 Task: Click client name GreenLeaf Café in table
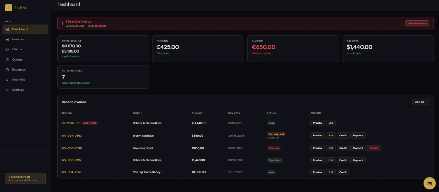143,148
